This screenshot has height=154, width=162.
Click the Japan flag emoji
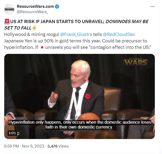pos(42,47)
